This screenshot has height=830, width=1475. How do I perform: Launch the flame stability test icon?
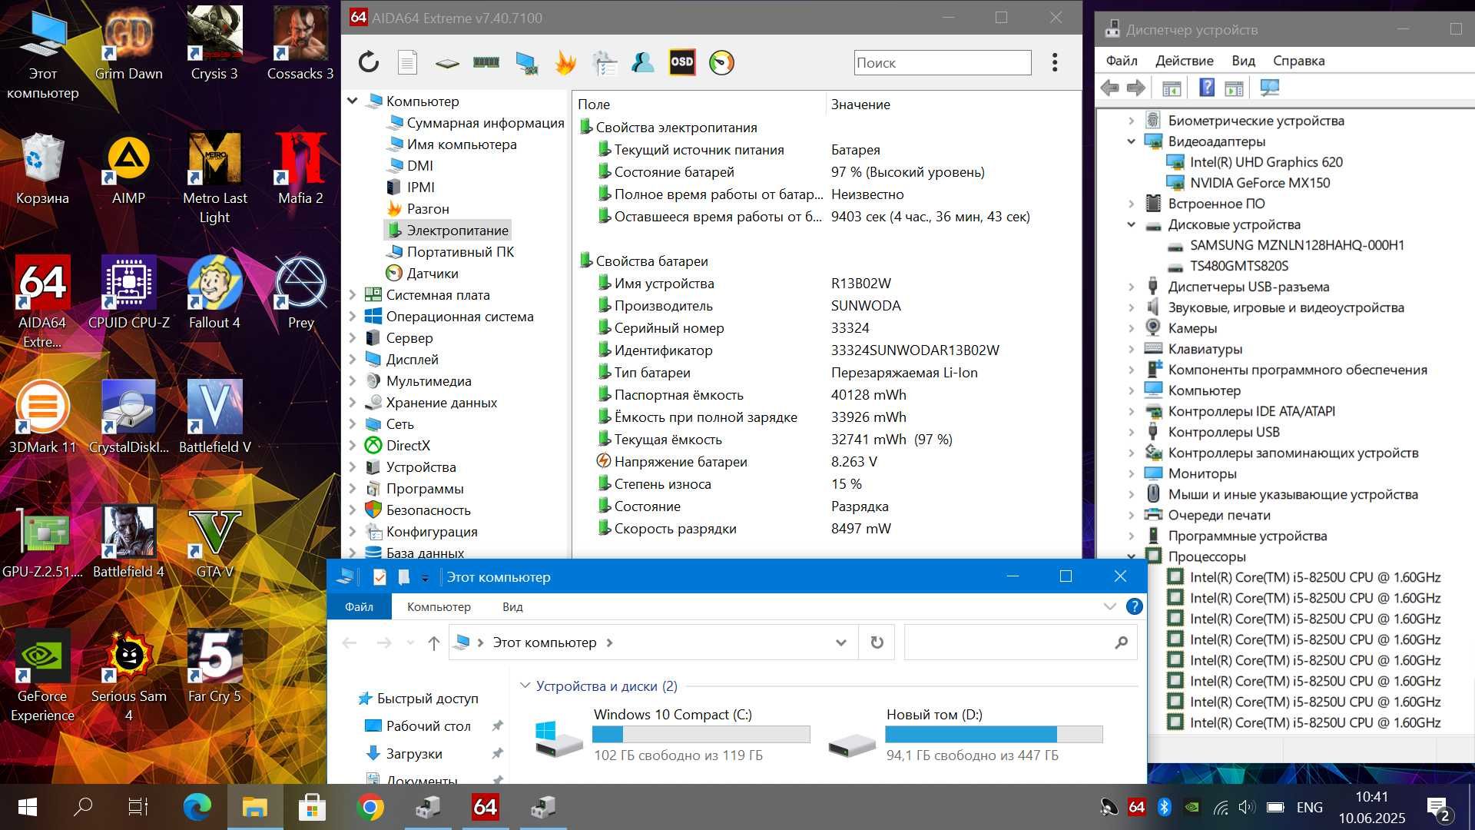click(565, 62)
